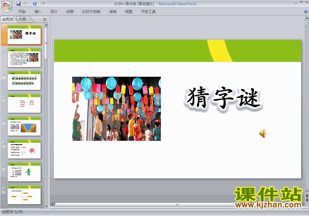
Task: Minimize the PowerPoint window
Action: [296, 3]
